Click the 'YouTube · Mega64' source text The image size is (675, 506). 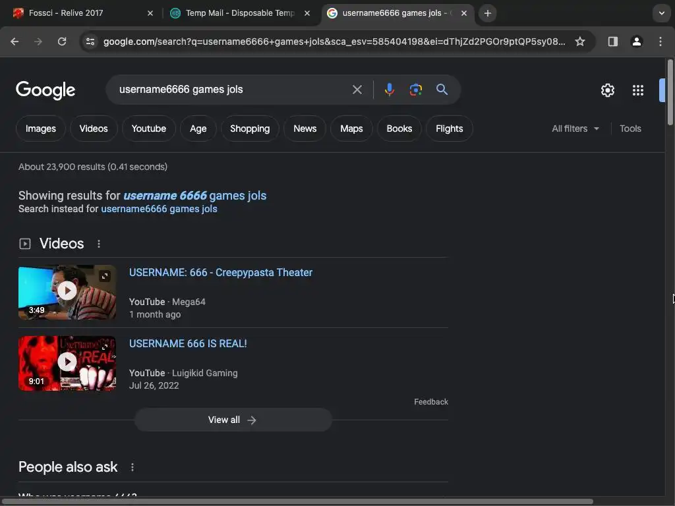point(167,302)
